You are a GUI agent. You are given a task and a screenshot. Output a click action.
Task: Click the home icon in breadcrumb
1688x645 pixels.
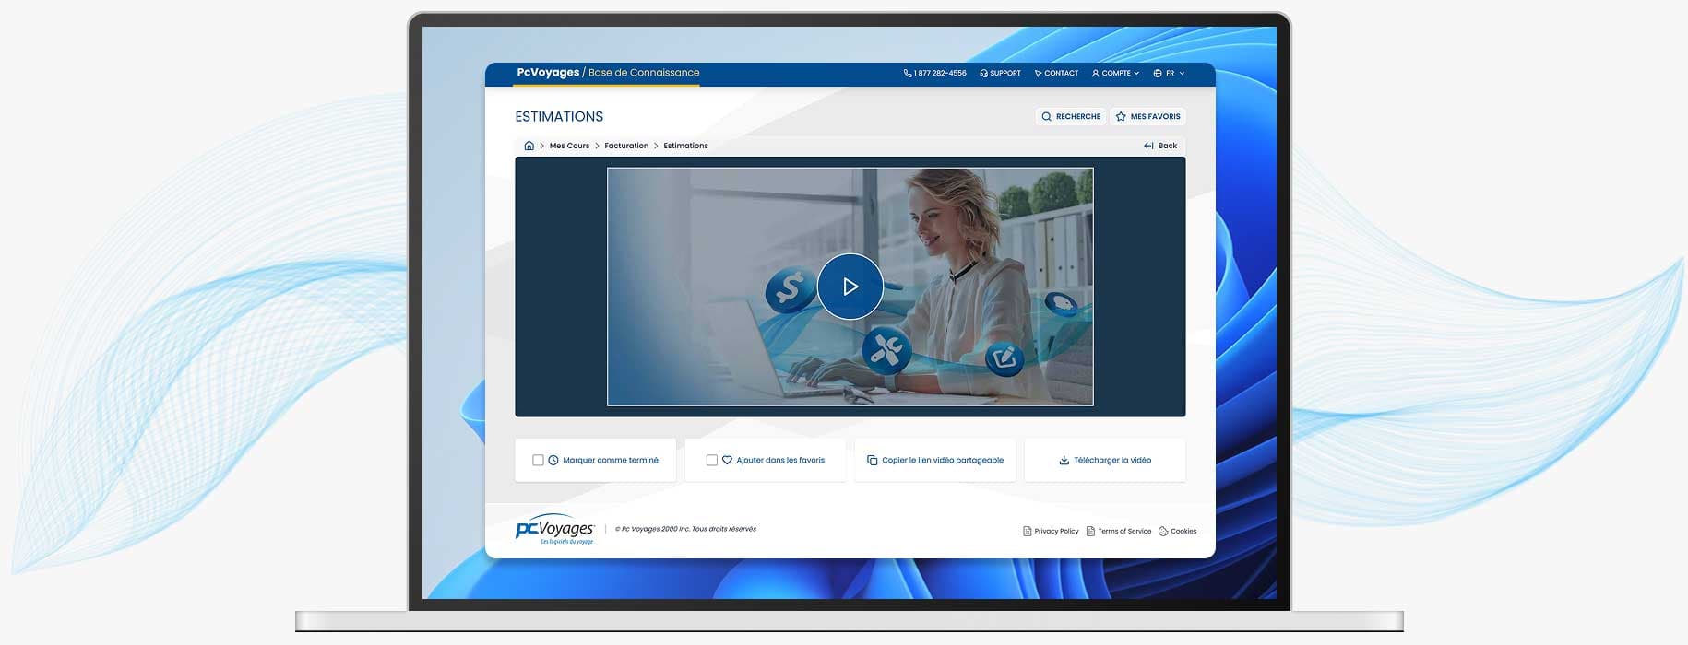529,146
